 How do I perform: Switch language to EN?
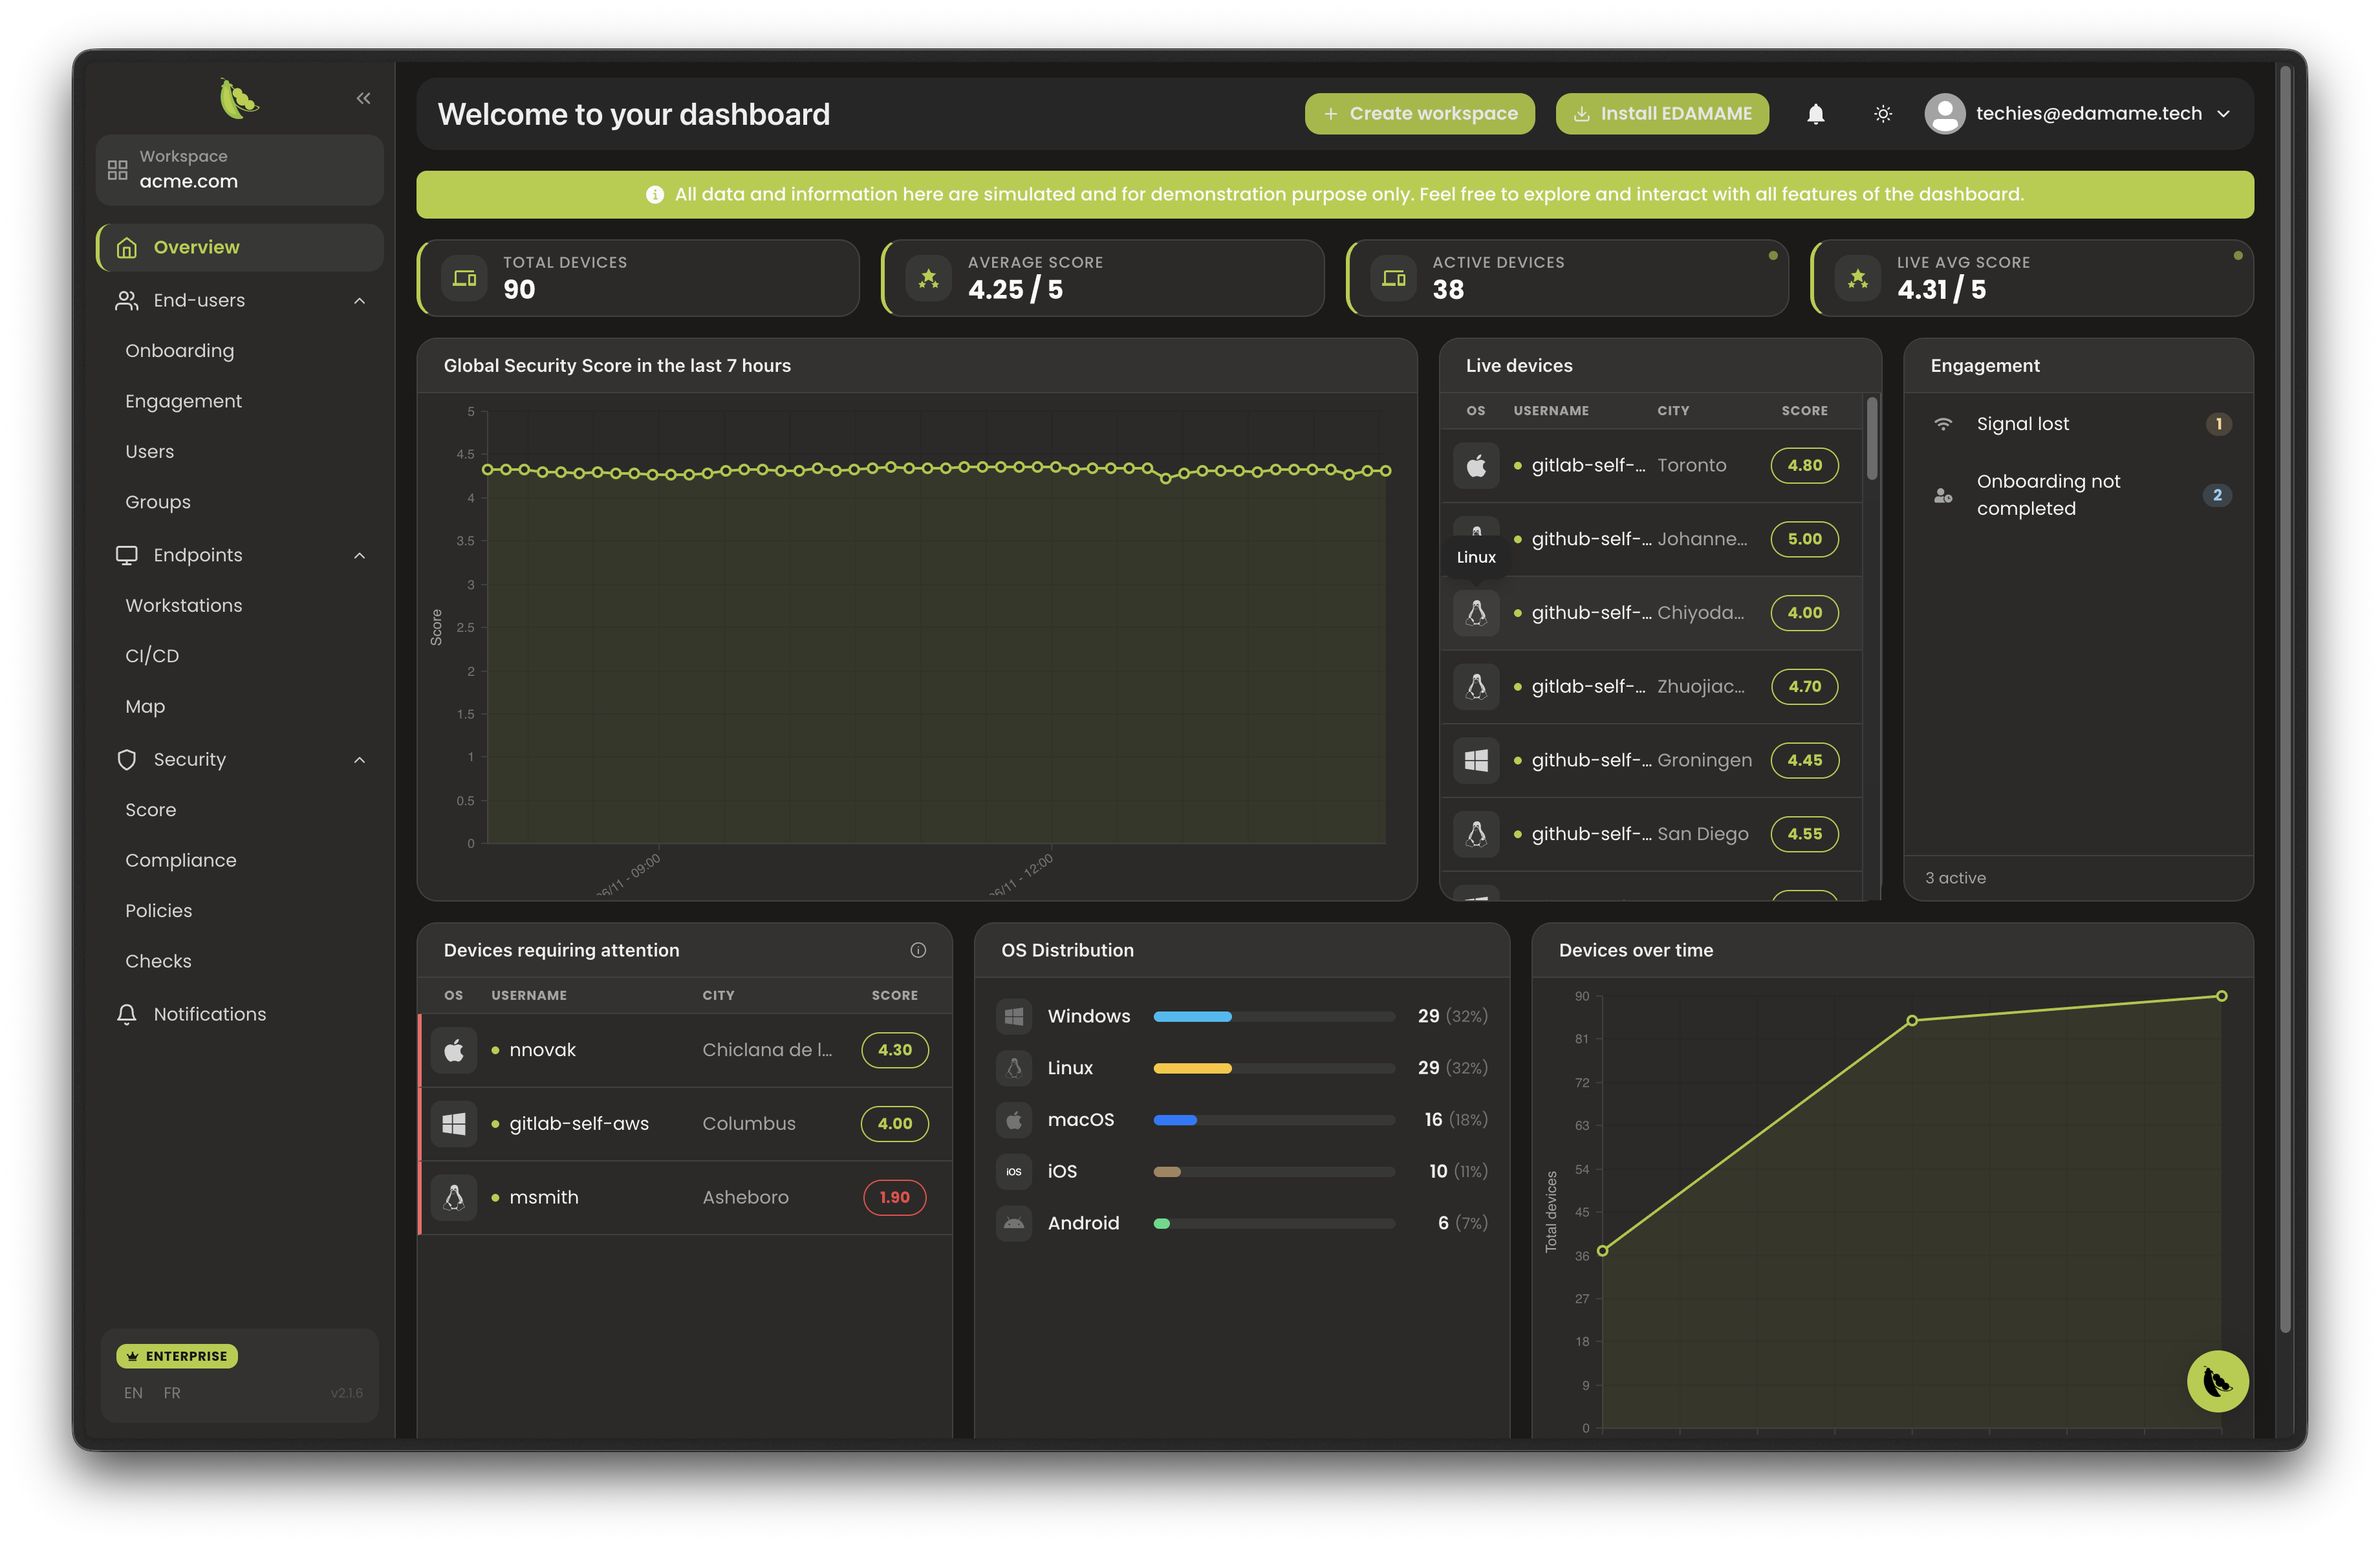(133, 1394)
